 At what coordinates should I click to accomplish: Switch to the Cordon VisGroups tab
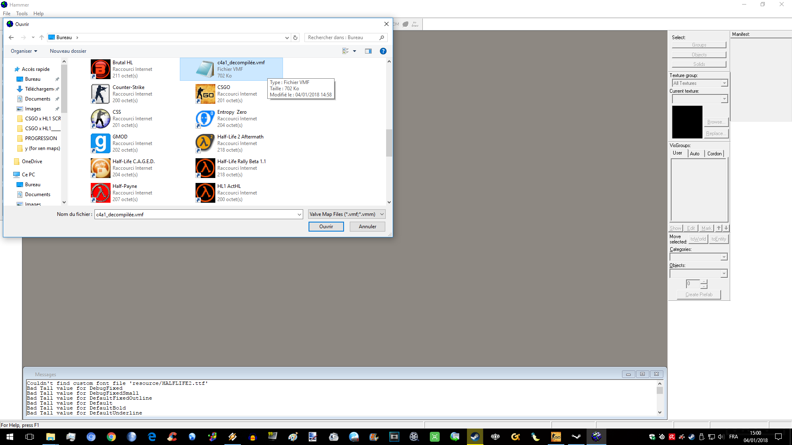pos(714,154)
